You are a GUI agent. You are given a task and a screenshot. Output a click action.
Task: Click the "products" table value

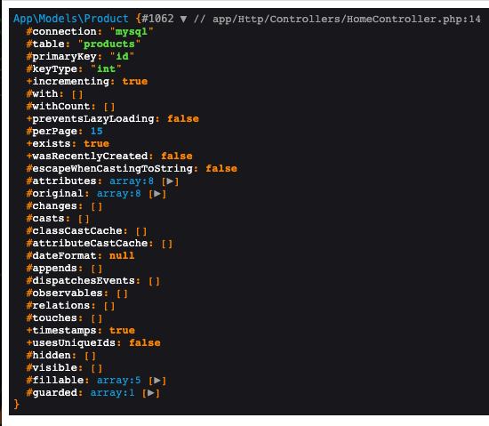109,44
